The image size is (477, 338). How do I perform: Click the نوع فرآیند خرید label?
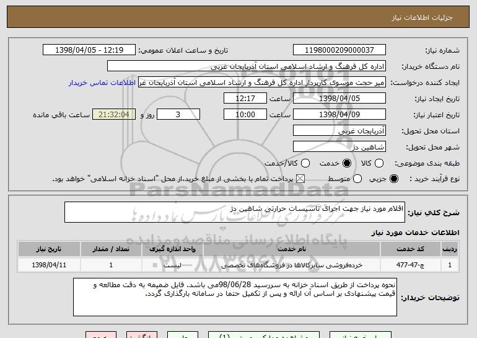coord(434,179)
